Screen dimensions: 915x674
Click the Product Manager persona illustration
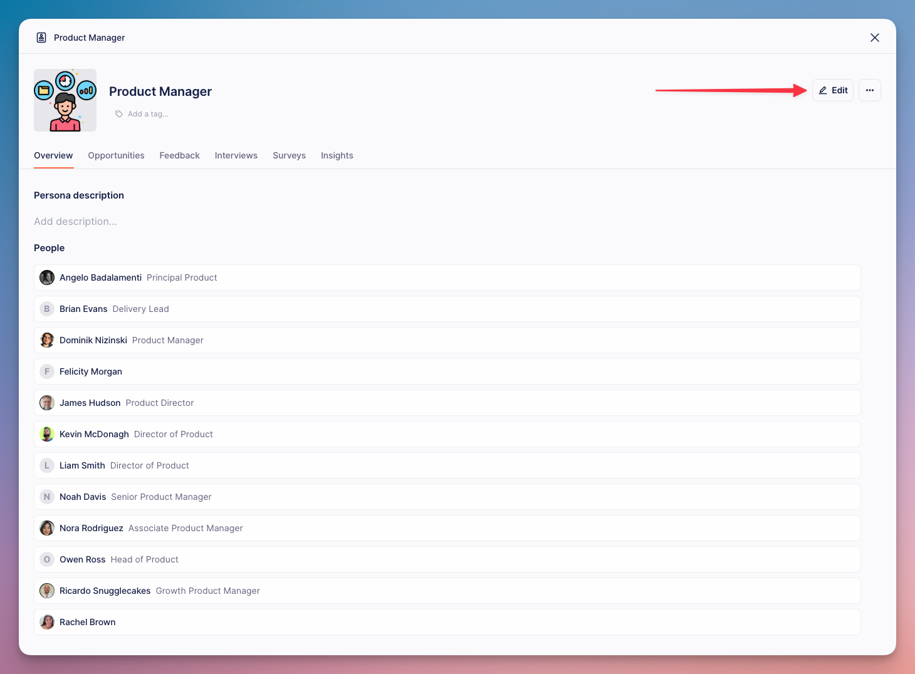pyautogui.click(x=65, y=100)
